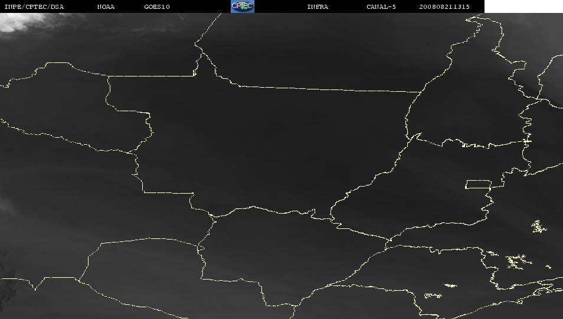The width and height of the screenshot is (563, 319).
Task: Click the CPTEC logo in the header
Action: point(243,6)
